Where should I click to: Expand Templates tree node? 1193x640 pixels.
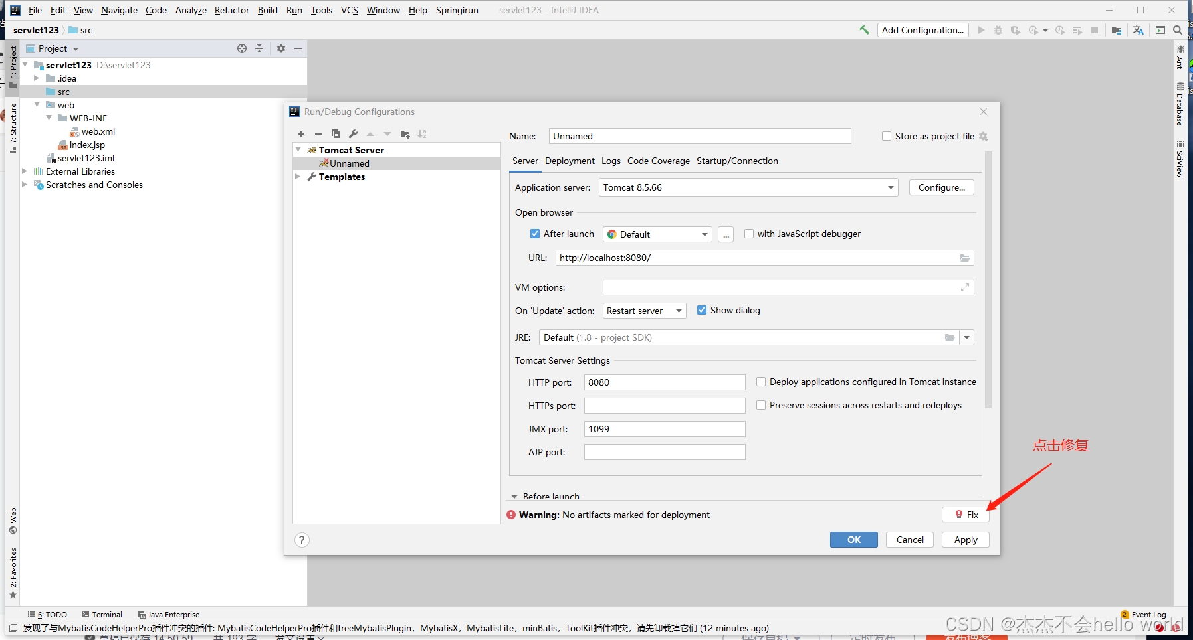[298, 177]
